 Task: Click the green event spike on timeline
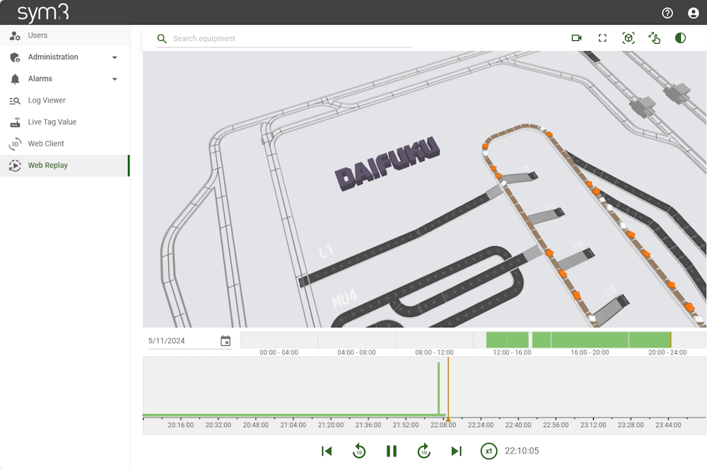[x=439, y=388]
